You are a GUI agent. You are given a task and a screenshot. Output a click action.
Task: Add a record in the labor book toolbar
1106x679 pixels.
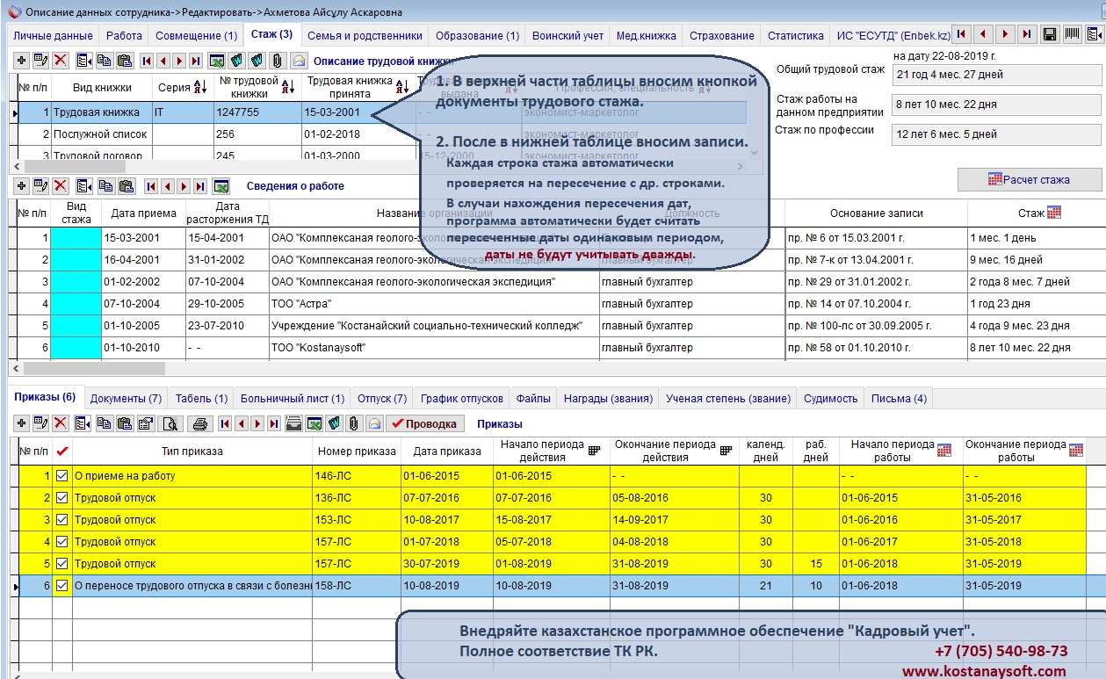pos(21,61)
